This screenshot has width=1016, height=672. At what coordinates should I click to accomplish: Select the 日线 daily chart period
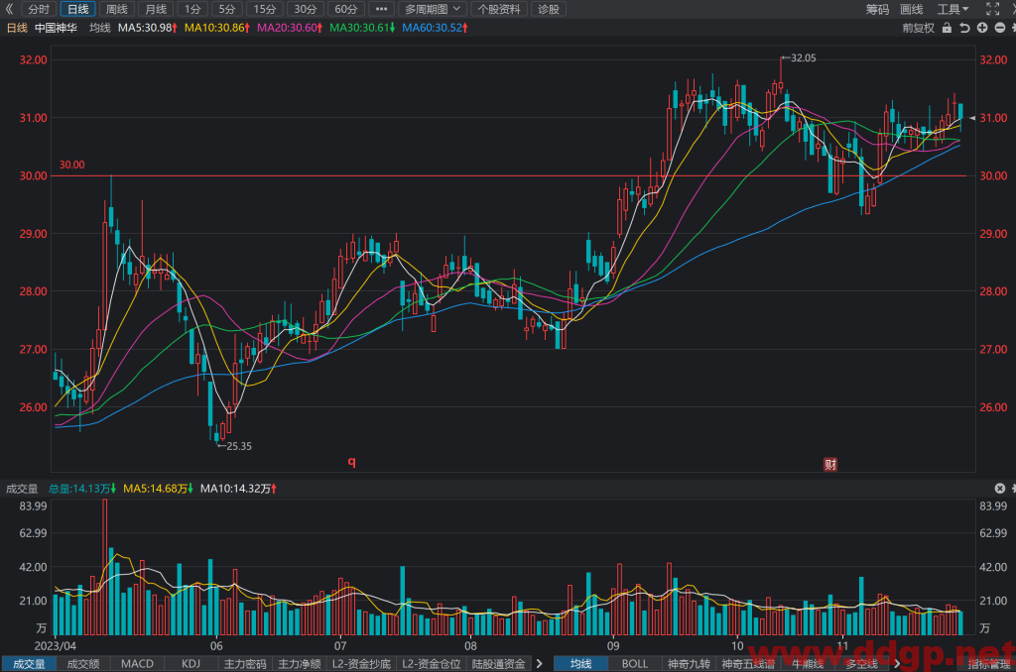[x=77, y=9]
